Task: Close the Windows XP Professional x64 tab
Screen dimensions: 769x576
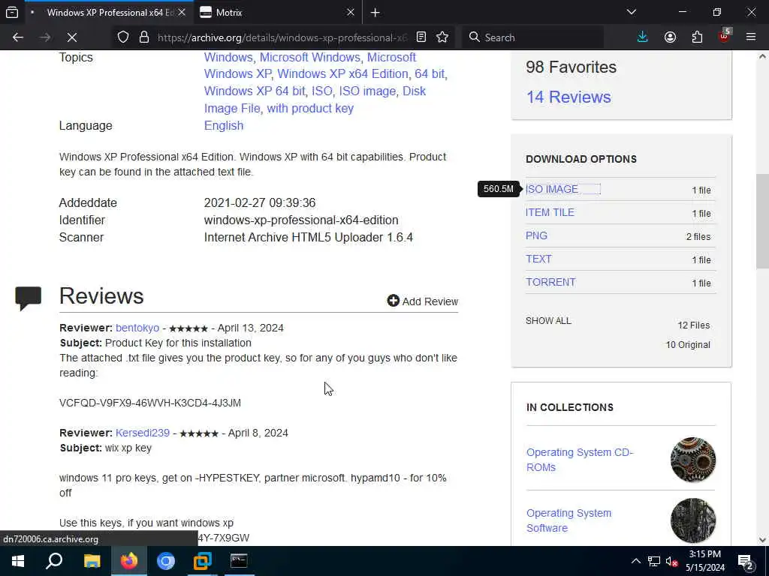Action: click(x=182, y=12)
